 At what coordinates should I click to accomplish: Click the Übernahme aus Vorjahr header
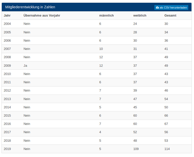coord(42,16)
